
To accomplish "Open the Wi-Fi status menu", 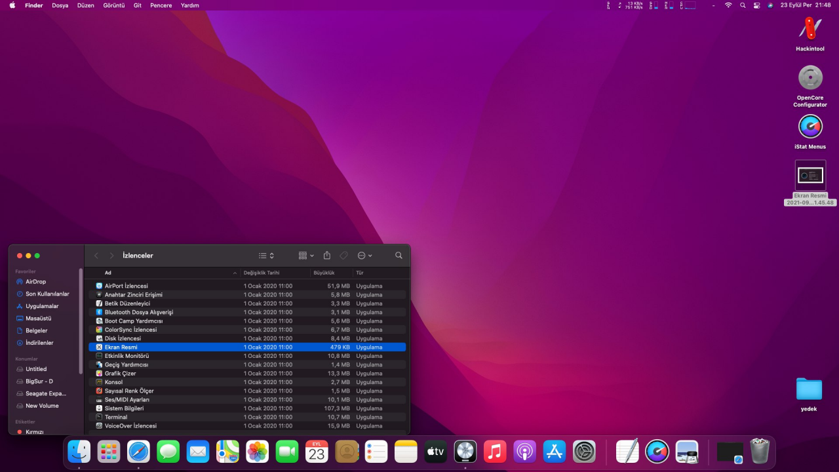I will tap(728, 5).
